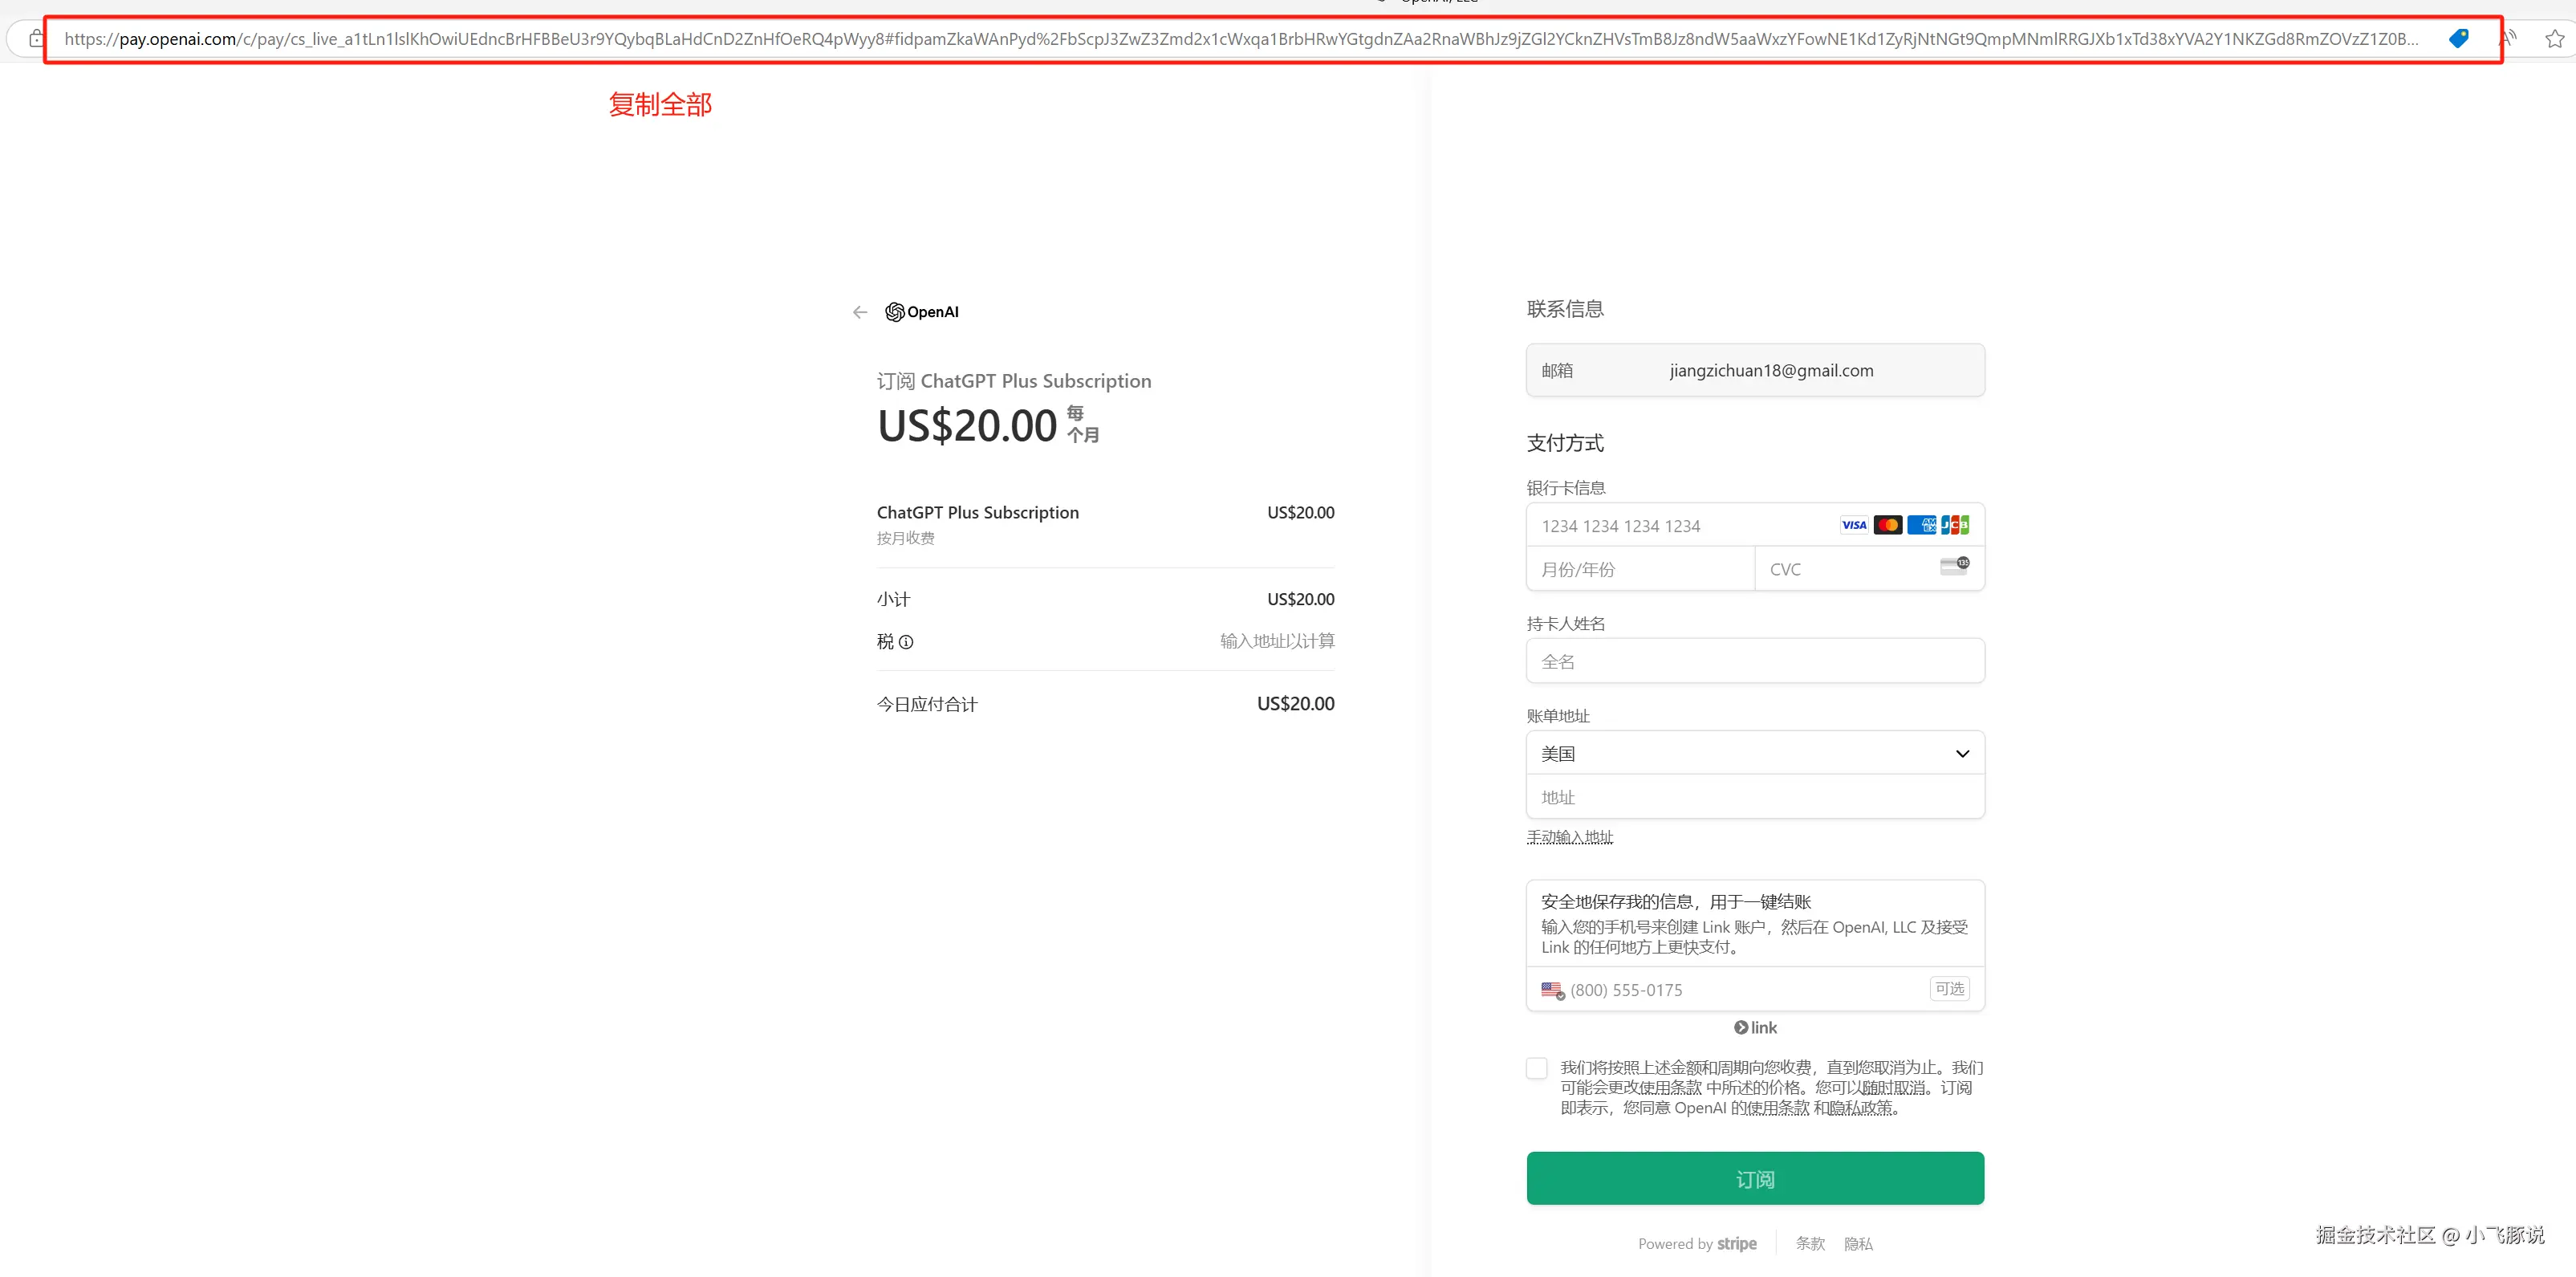Open the 美国 country dropdown
The height and width of the screenshot is (1277, 2576).
click(1755, 753)
